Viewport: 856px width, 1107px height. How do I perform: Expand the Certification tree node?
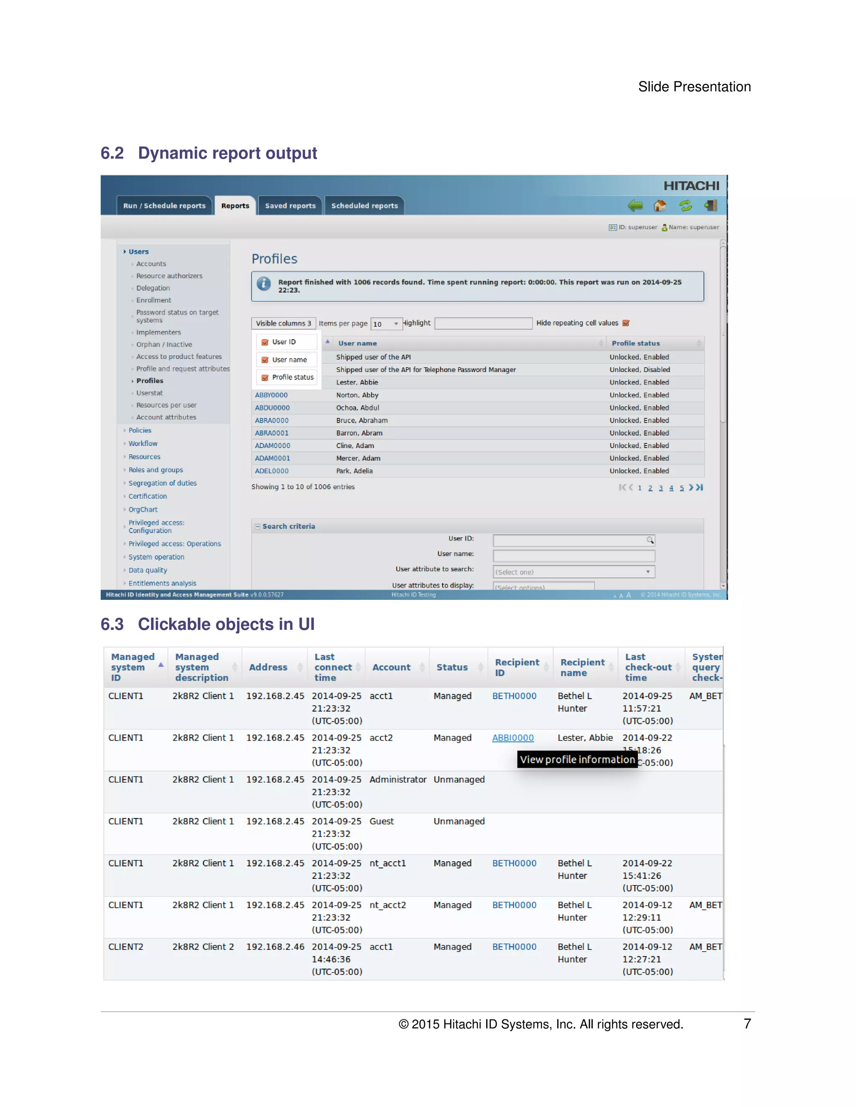pos(125,496)
